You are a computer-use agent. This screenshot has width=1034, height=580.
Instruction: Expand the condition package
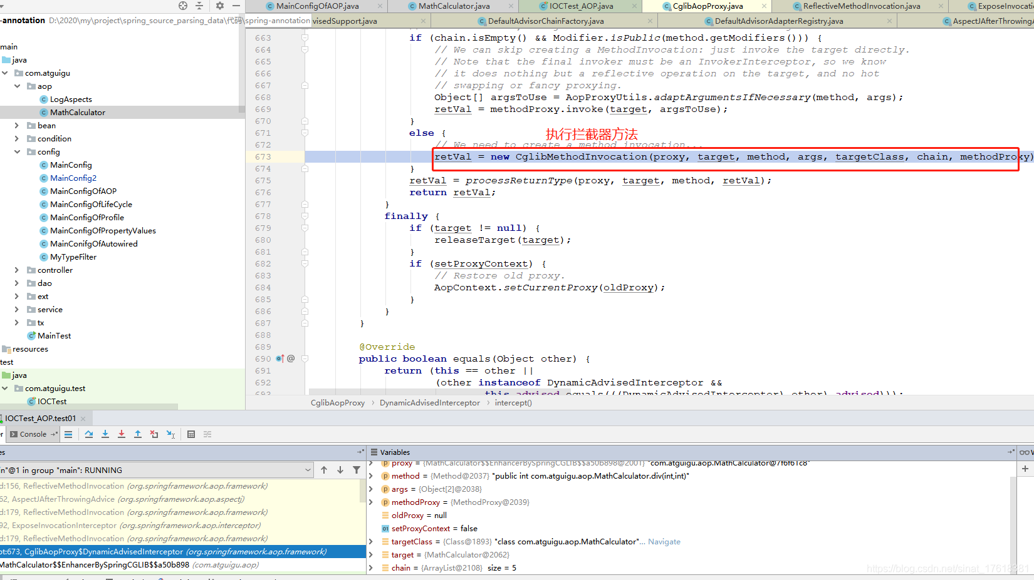(x=17, y=139)
